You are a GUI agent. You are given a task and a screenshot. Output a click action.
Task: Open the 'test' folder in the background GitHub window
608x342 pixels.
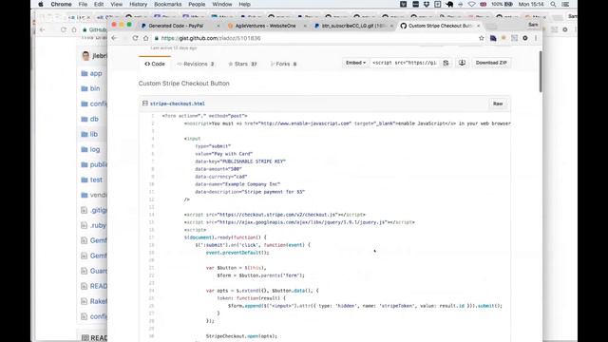pos(96,180)
